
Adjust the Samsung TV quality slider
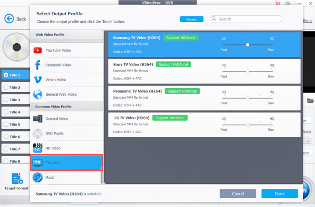pyautogui.click(x=248, y=45)
